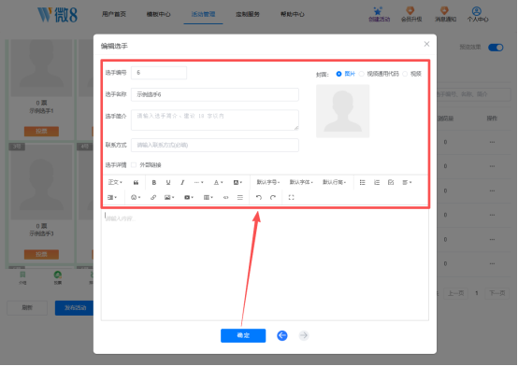Open 个人中心 profile icon
The image size is (518, 366).
(x=478, y=15)
